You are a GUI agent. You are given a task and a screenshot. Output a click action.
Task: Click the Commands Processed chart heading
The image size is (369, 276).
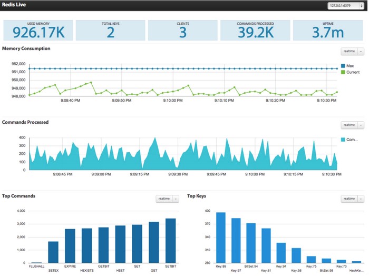coord(25,122)
